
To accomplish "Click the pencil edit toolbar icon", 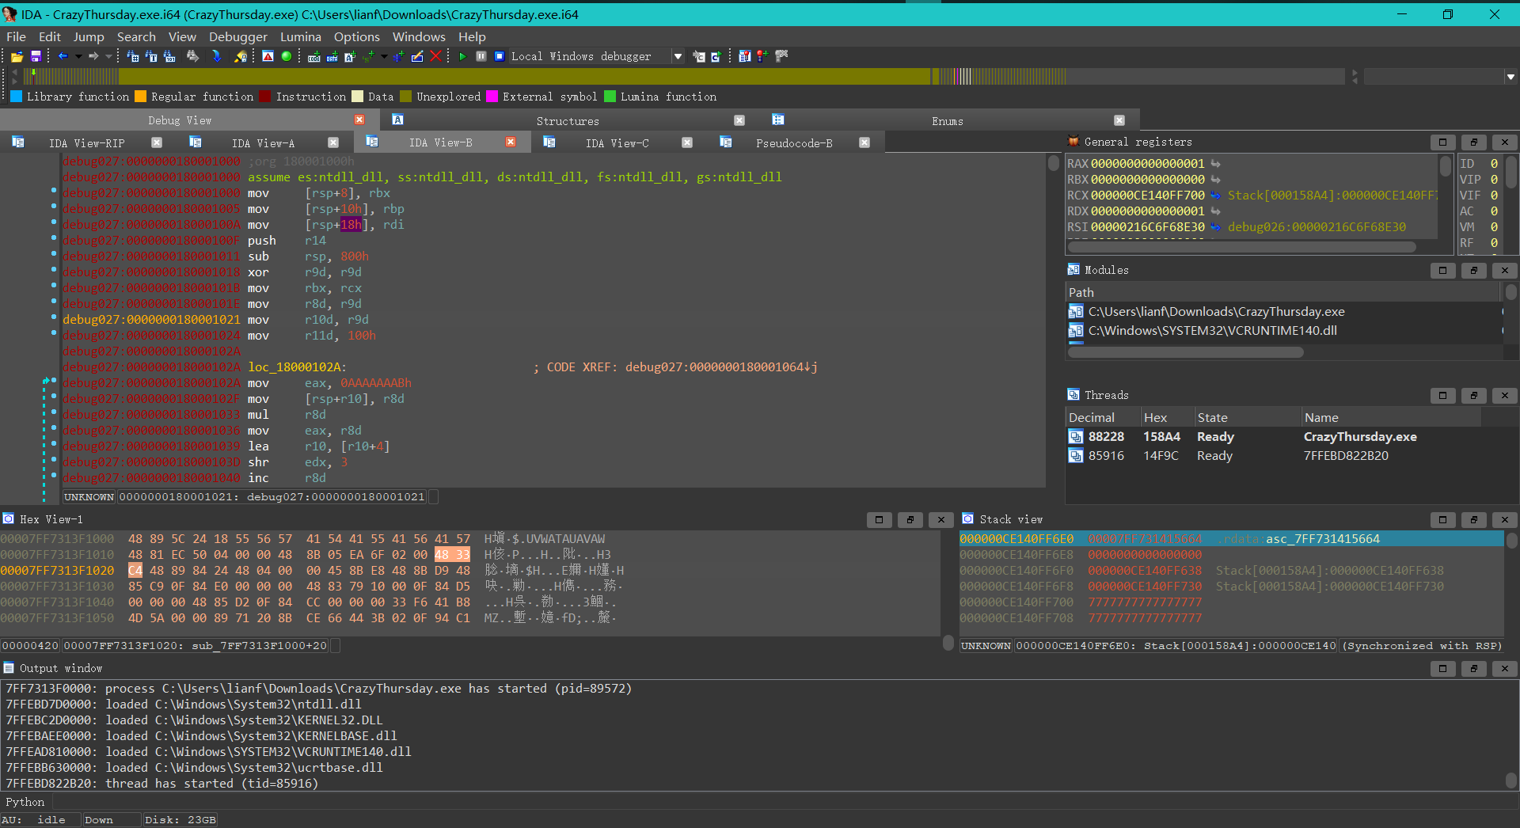I will (417, 56).
